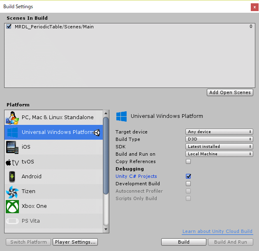The height and width of the screenshot is (251, 259).
Task: Select the PC, Mac & Linux Standalone platform
Action: tap(54, 117)
